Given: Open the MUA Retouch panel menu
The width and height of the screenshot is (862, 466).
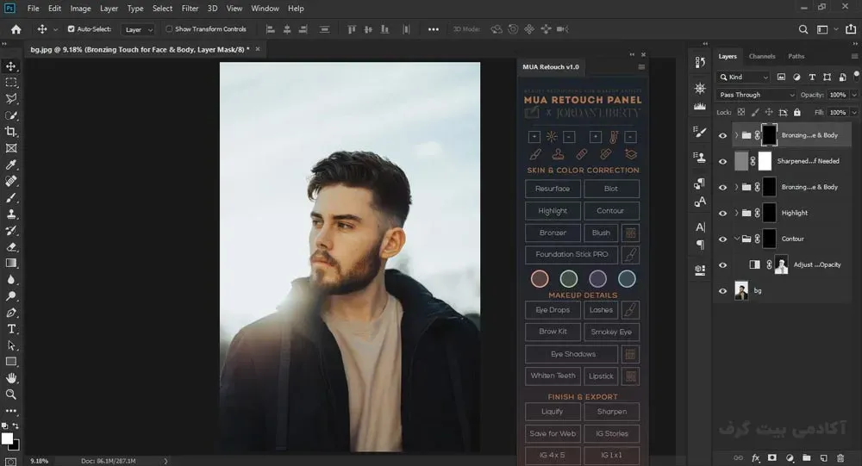Looking at the screenshot, I should coord(641,67).
